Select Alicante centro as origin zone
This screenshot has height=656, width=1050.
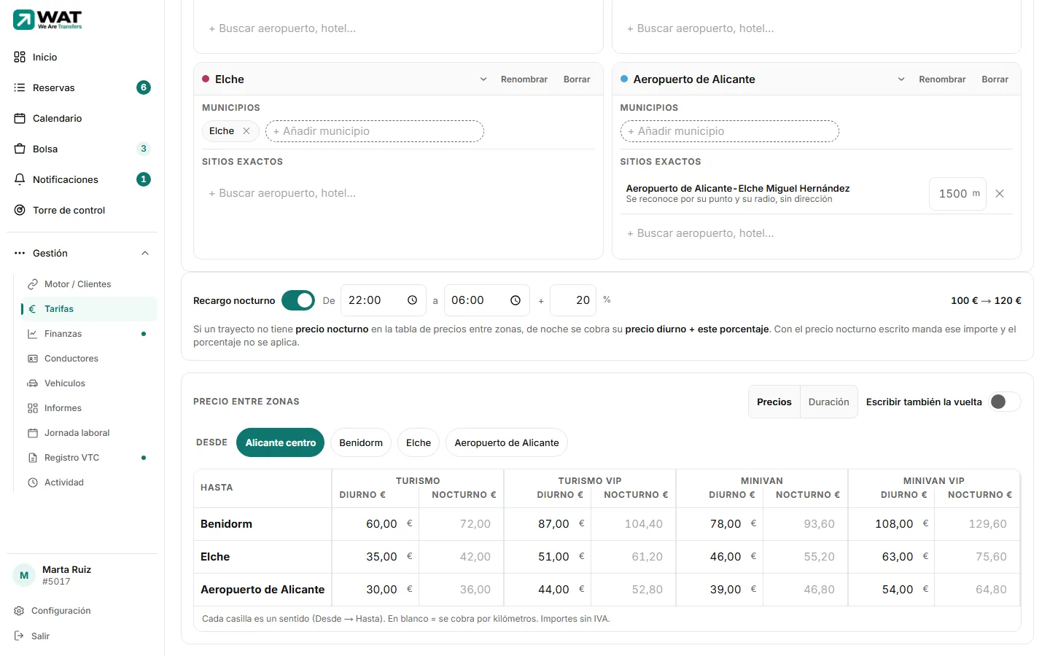point(281,442)
